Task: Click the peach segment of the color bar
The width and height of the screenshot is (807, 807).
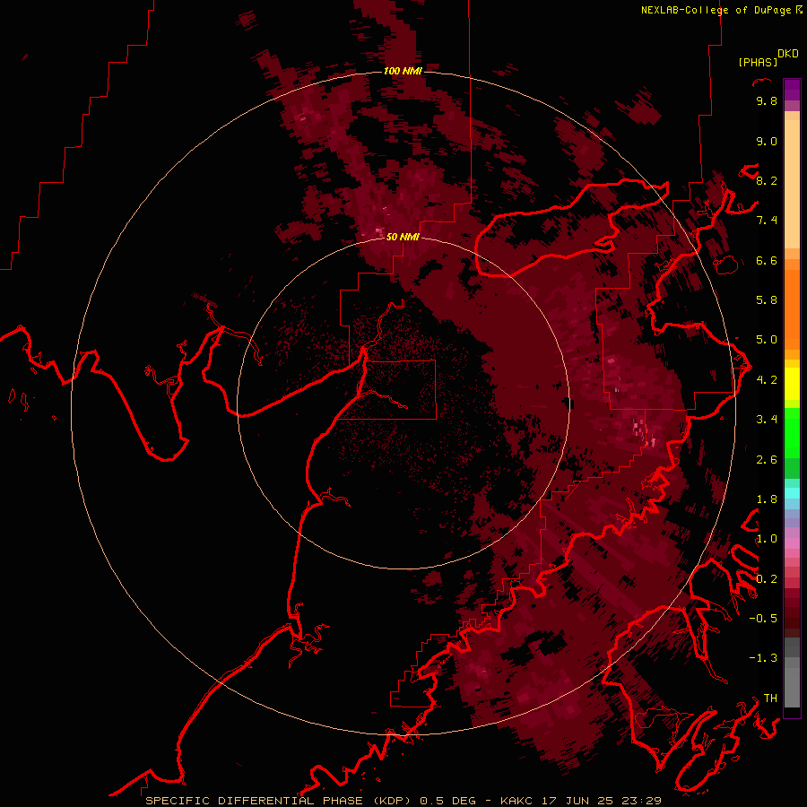Action: 792,184
